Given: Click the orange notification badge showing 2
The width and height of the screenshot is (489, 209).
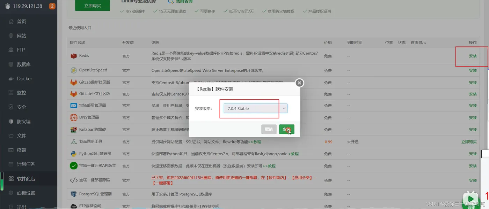Looking at the screenshot, I should coord(52,6).
